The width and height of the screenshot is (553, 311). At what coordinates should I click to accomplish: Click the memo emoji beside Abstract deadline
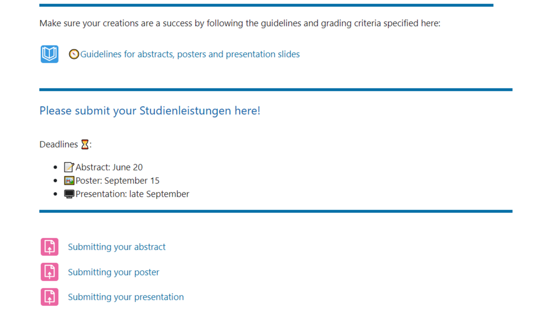tap(69, 167)
